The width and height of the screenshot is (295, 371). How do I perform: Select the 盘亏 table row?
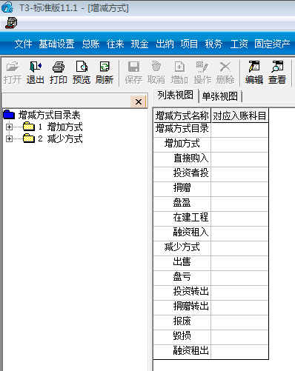211,278
